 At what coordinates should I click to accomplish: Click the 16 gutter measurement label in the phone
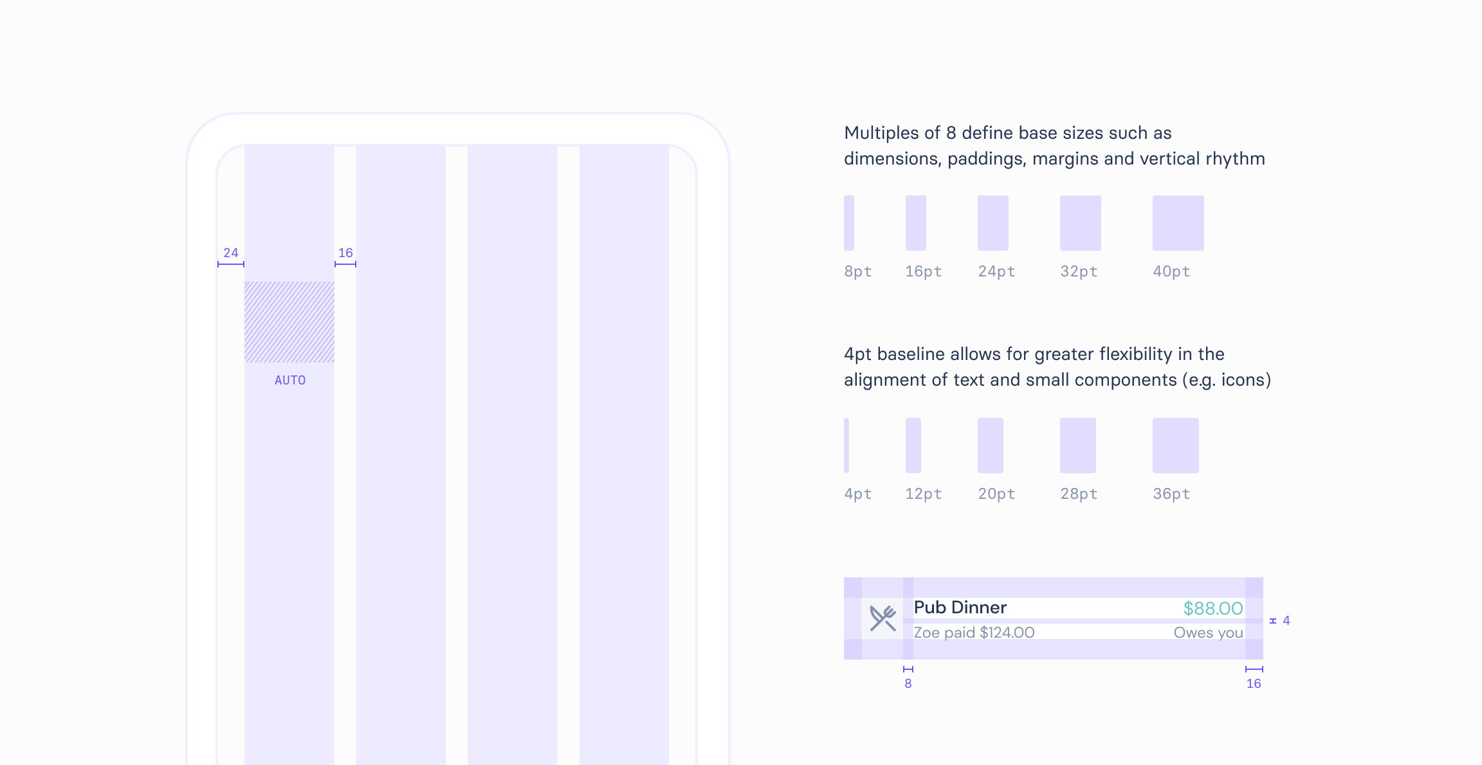point(345,253)
